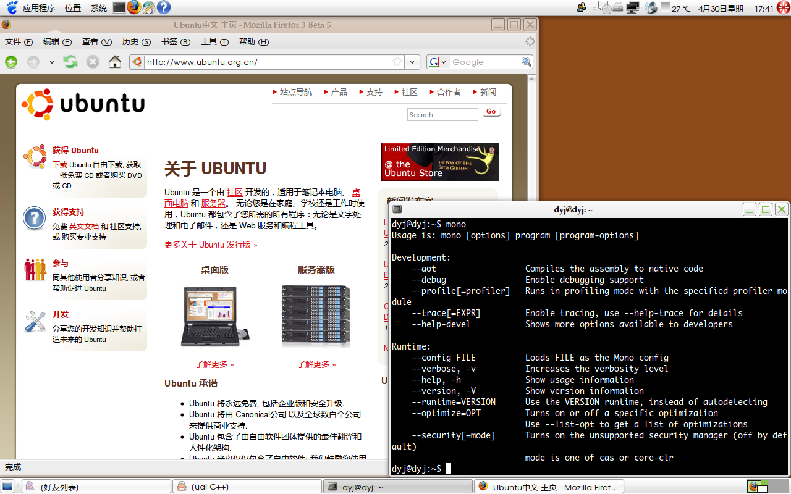Click the Firefox forward arrow button
Viewport: 791px width, 494px height.
(x=33, y=62)
